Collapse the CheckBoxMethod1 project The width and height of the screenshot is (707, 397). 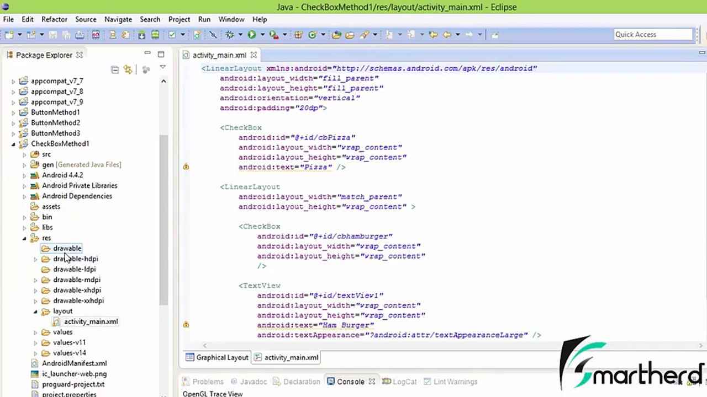[x=13, y=144]
